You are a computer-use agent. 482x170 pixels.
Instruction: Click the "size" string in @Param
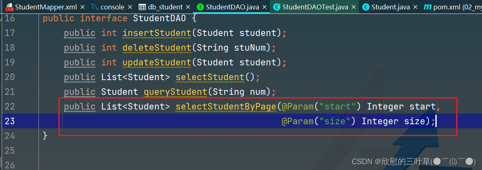(x=335, y=121)
